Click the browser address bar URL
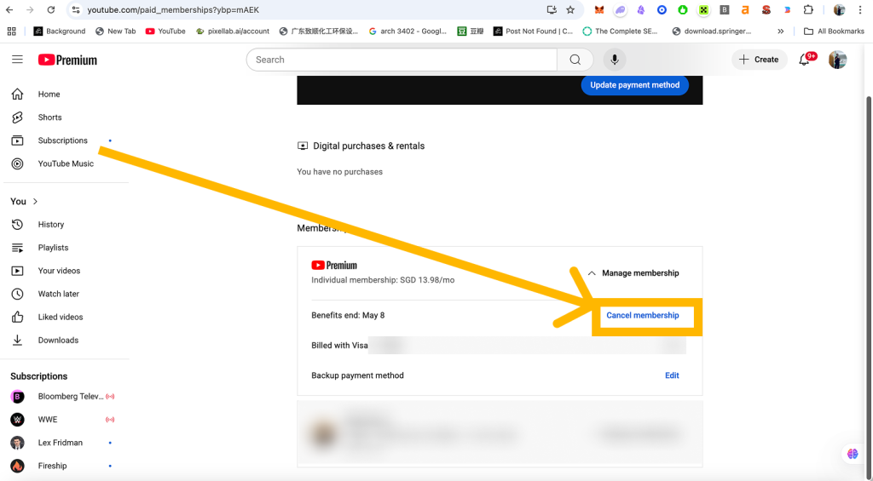The image size is (873, 481). [x=172, y=10]
